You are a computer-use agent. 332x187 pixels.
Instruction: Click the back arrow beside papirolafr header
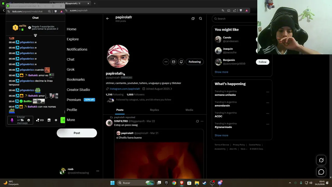tap(107, 18)
